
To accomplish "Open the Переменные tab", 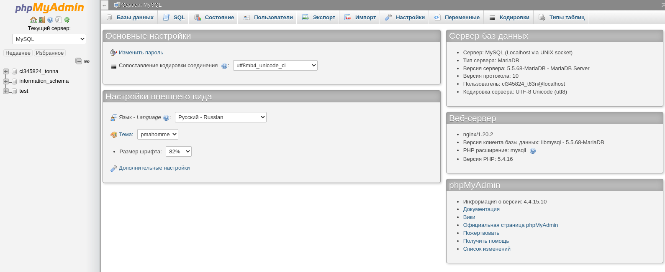I will coord(457,17).
